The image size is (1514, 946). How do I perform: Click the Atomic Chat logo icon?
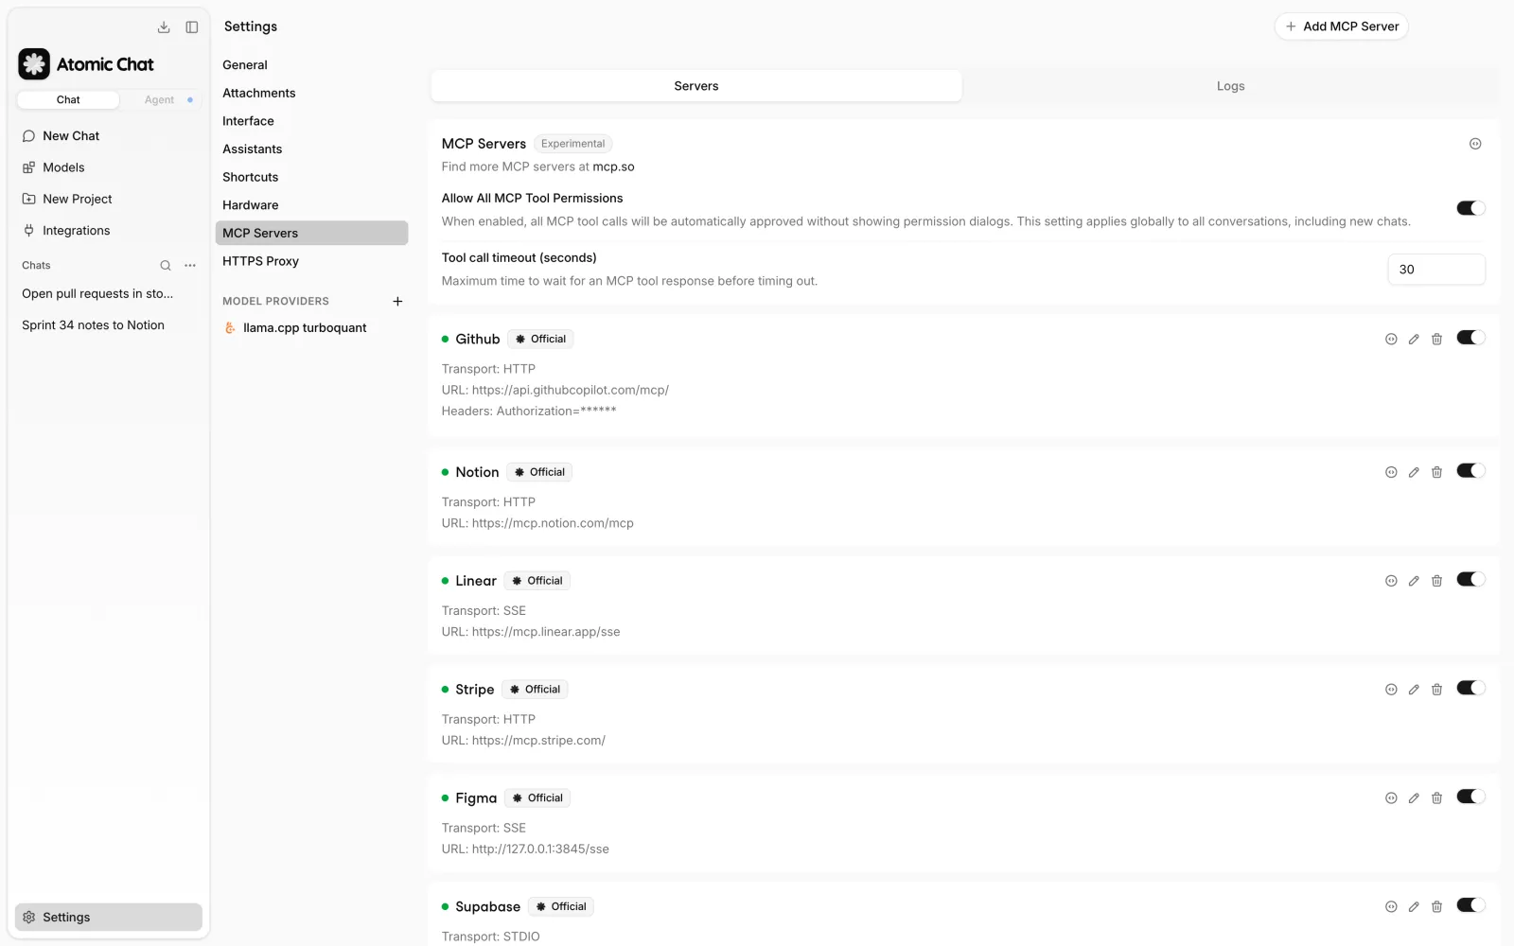point(34,64)
